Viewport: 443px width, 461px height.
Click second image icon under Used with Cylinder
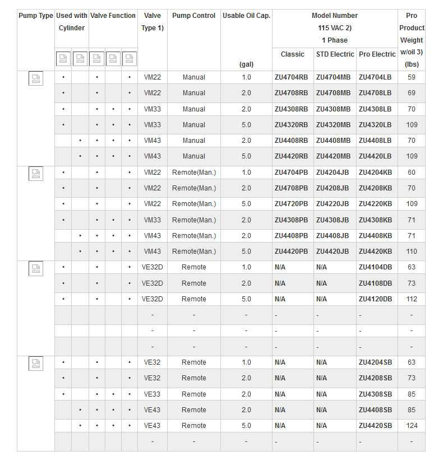(80, 58)
